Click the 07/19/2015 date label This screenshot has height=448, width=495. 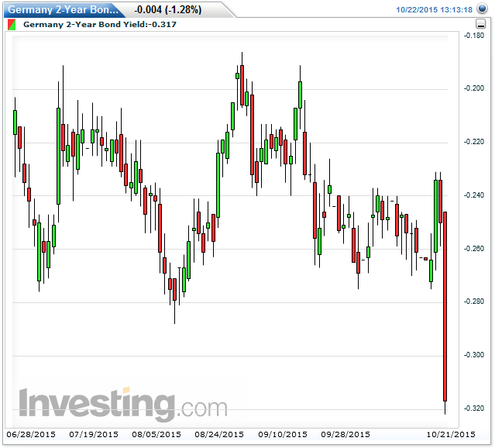94,434
